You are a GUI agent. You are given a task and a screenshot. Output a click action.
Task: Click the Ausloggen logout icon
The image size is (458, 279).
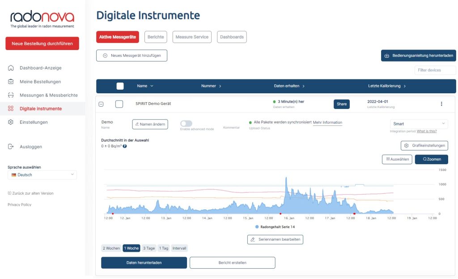11,146
